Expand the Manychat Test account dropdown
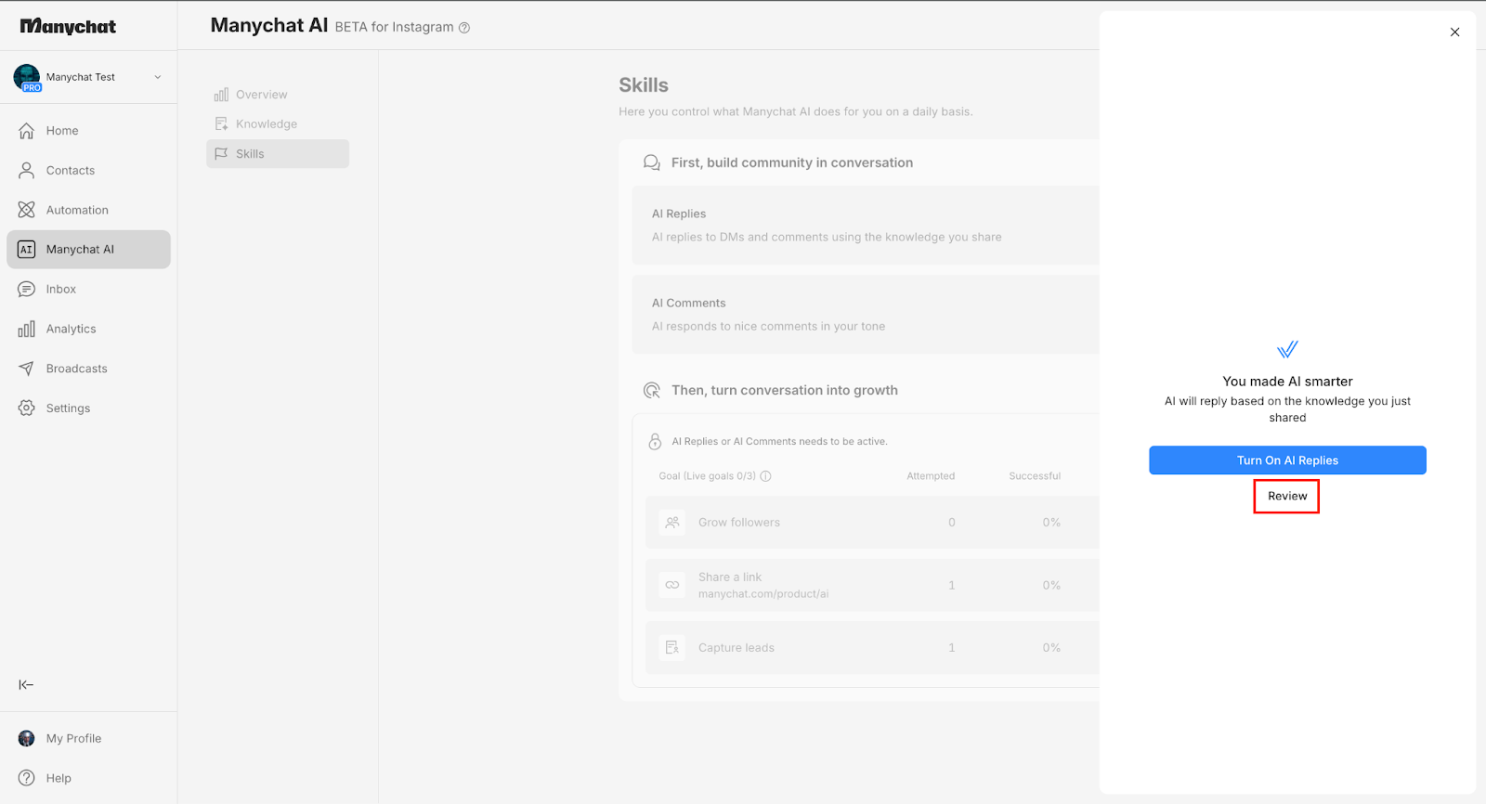 (158, 77)
